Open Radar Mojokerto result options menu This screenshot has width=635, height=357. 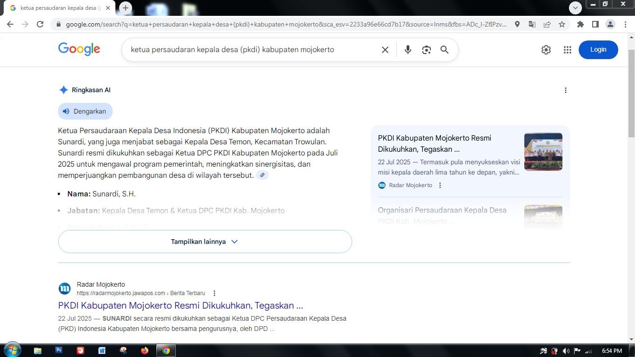pyautogui.click(x=214, y=293)
